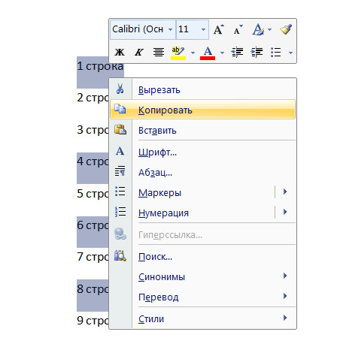Image resolution: width=346 pixels, height=359 pixels.
Task: Click the Increase Indent icon
Action: tap(256, 53)
